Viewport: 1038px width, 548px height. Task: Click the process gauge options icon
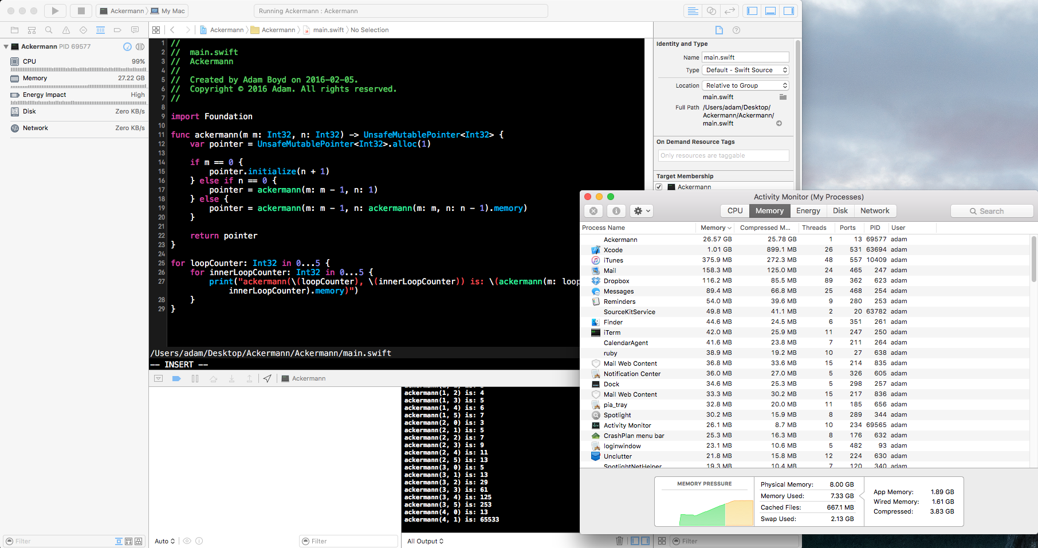[x=127, y=46]
